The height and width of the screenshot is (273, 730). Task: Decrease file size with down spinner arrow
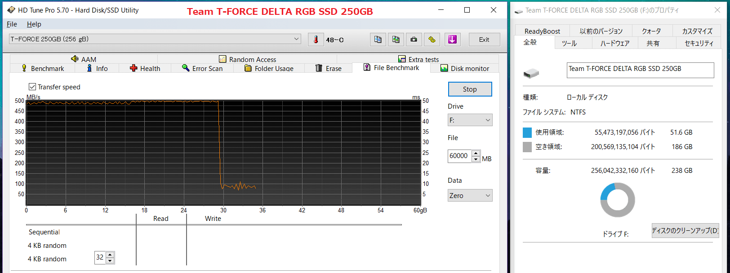(x=476, y=159)
